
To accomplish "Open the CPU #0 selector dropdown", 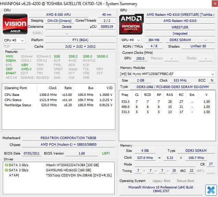I will [x=14, y=40].
